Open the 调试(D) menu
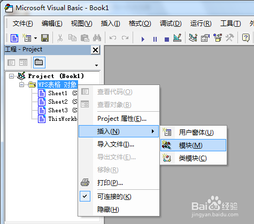 click(x=171, y=24)
